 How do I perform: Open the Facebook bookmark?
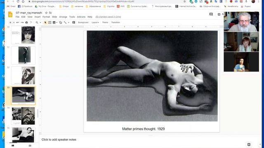tap(25, 7)
